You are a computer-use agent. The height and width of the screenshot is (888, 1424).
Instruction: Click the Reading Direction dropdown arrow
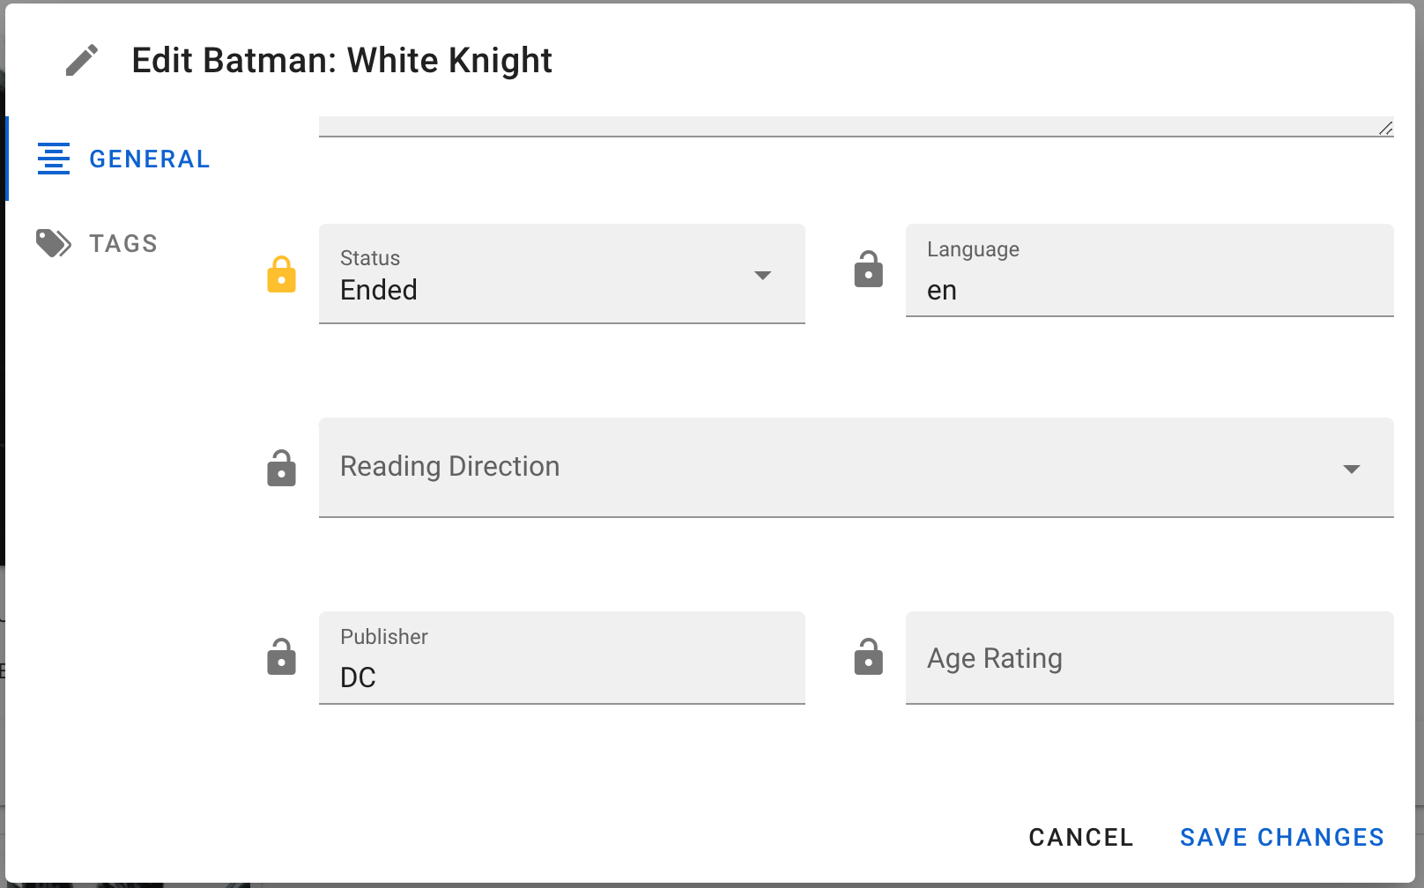[x=1352, y=470]
